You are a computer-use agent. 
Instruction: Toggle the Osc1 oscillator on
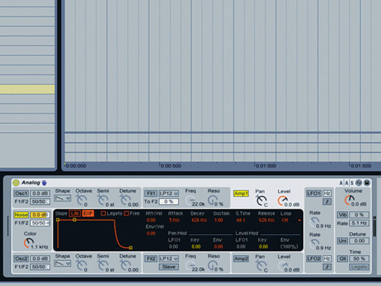point(21,193)
